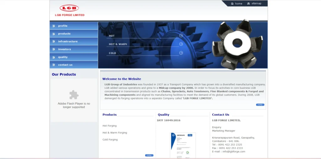Image resolution: width=321 pixels, height=159 pixels.
Task: Open the IATF certificate thumbnail
Action: click(183, 145)
